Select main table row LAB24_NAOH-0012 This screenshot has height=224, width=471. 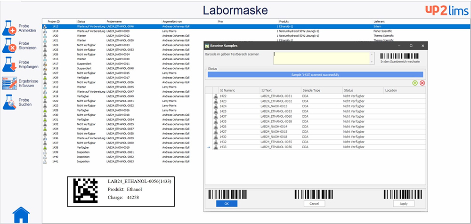pos(255,36)
